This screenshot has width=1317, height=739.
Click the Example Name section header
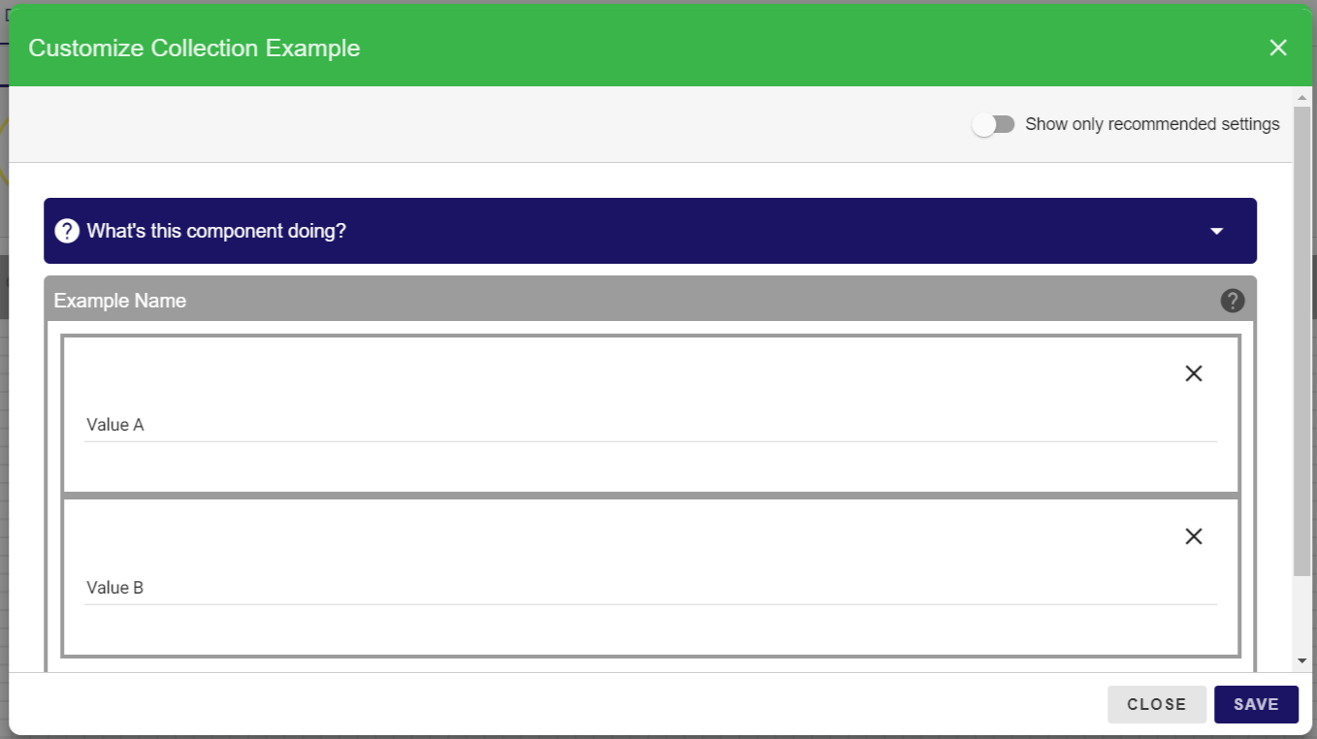[120, 301]
